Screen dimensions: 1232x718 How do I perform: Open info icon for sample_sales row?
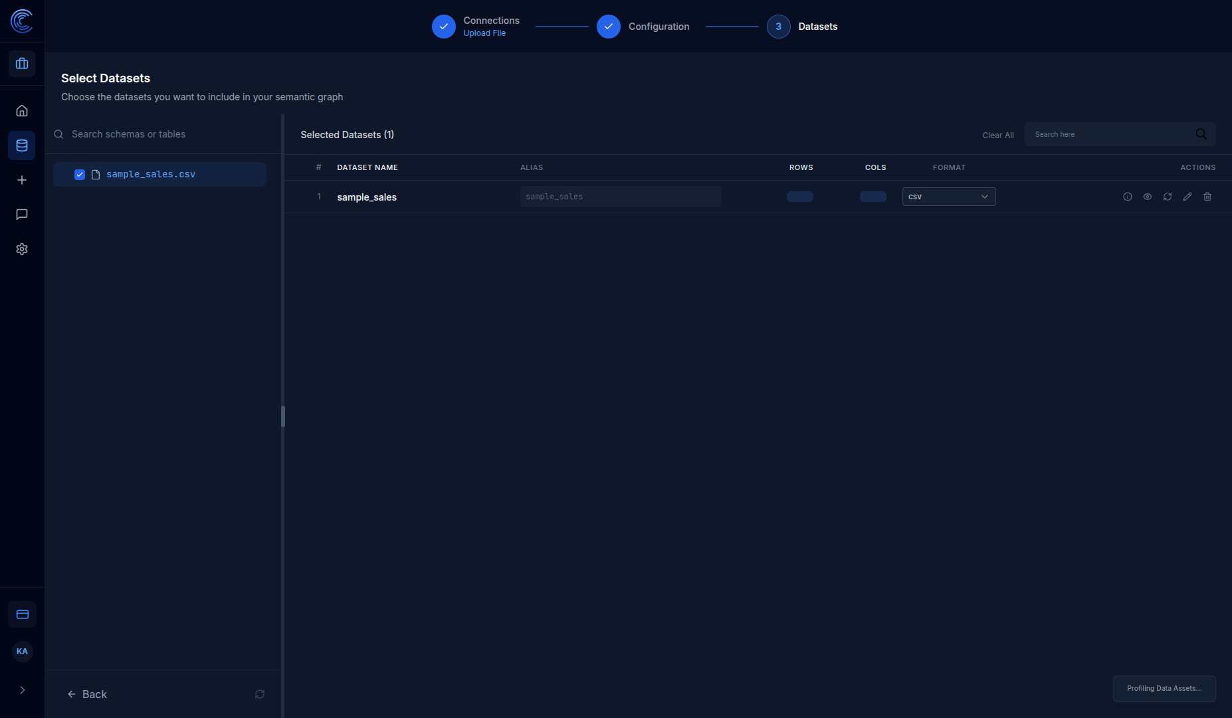1128,197
